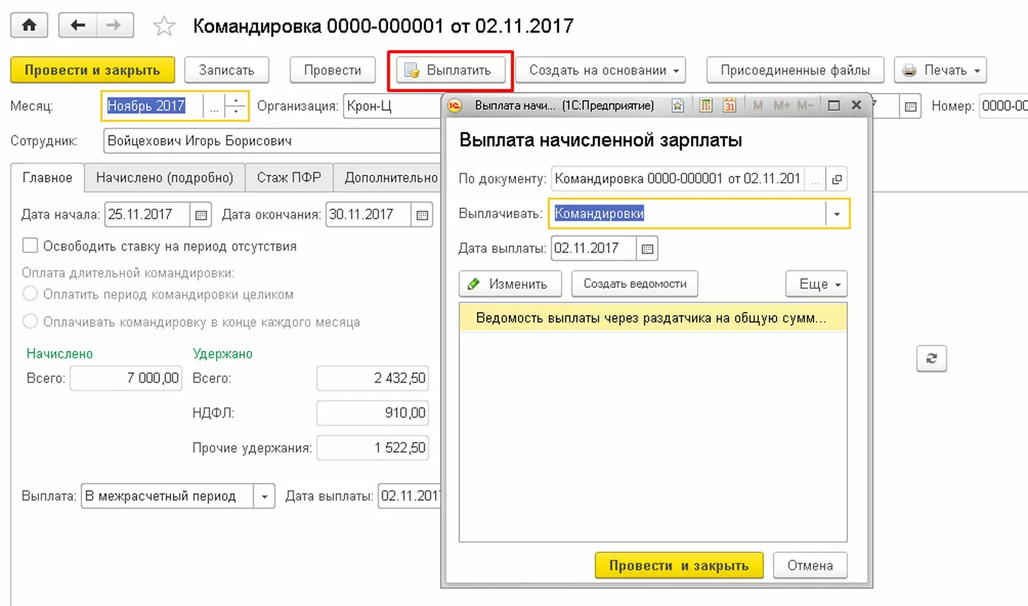Navigate forward with the right arrow
The image size is (1028, 606).
114,26
